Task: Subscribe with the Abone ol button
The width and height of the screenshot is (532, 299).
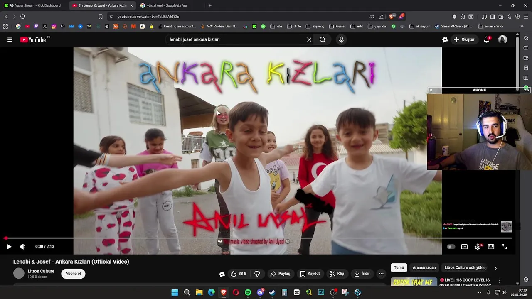Action: 73,273
